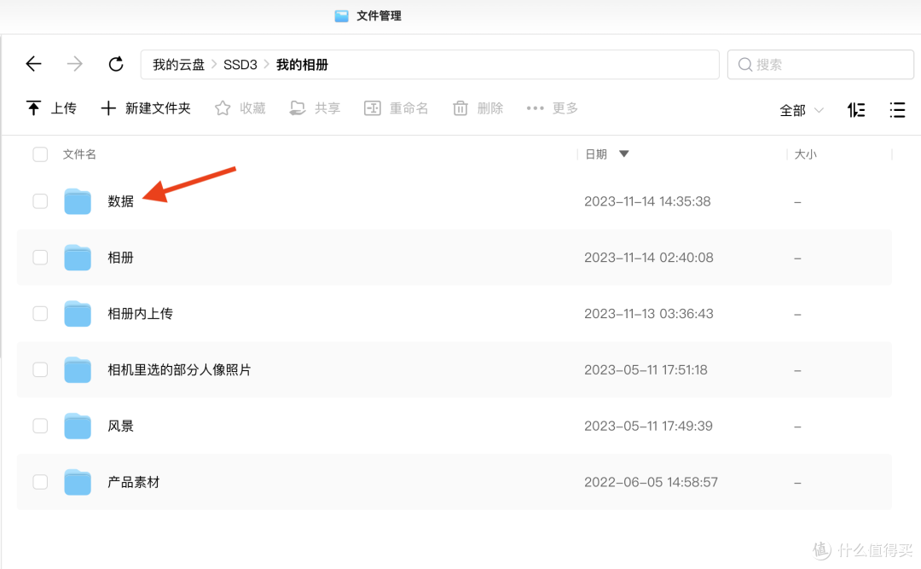Select the 相册 folder checkbox
Image resolution: width=921 pixels, height=569 pixels.
40,258
